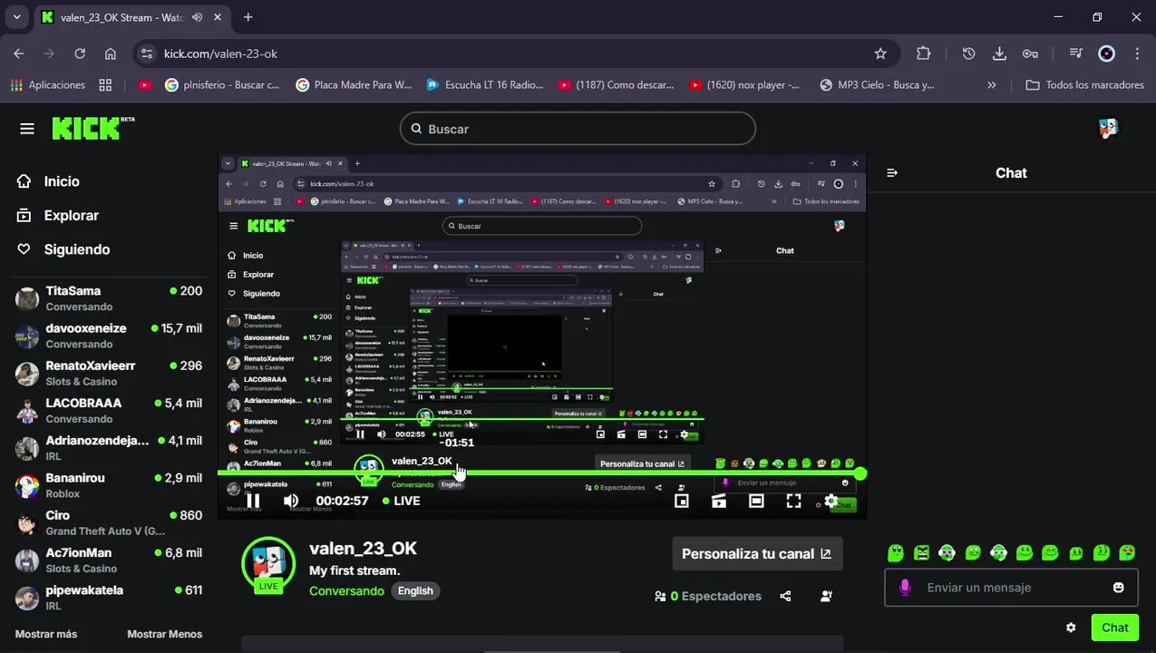
Task: Jump to LIVE in player
Action: coord(401,501)
